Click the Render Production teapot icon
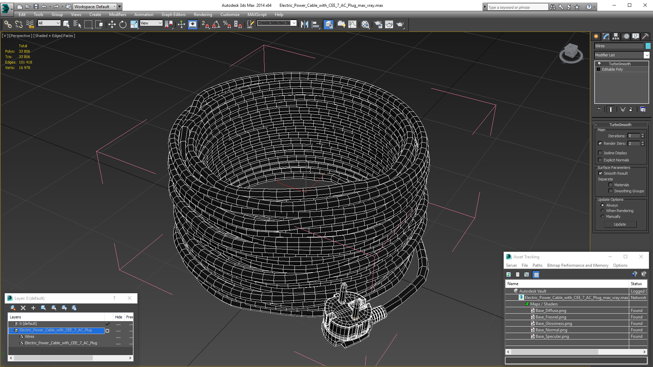 (400, 24)
